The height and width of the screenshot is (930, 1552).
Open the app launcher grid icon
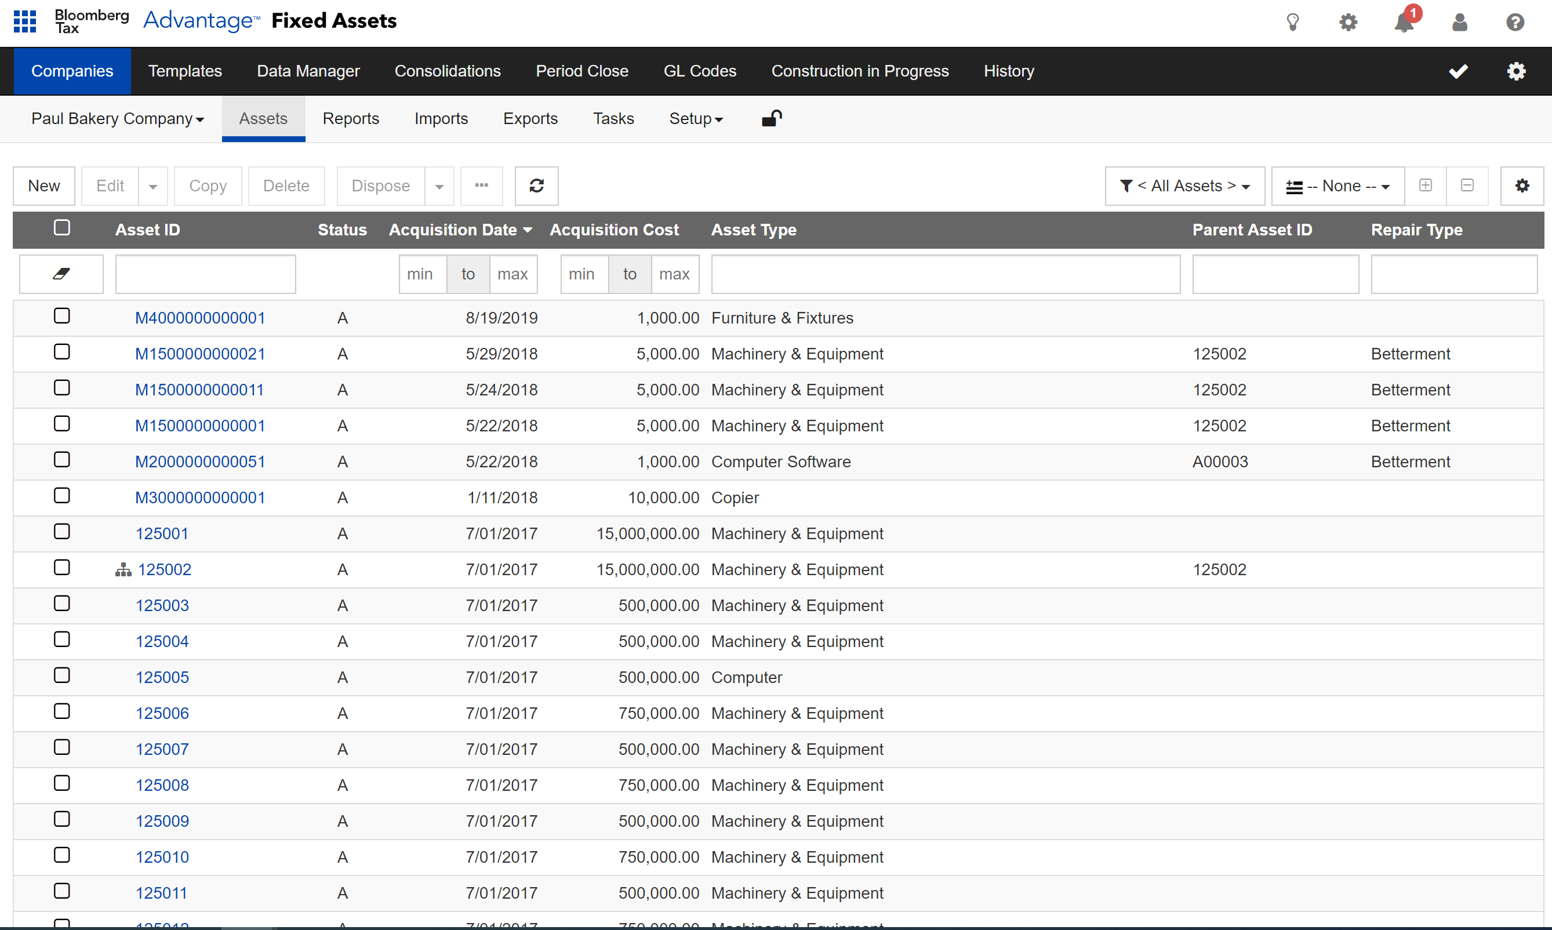pos(25,21)
